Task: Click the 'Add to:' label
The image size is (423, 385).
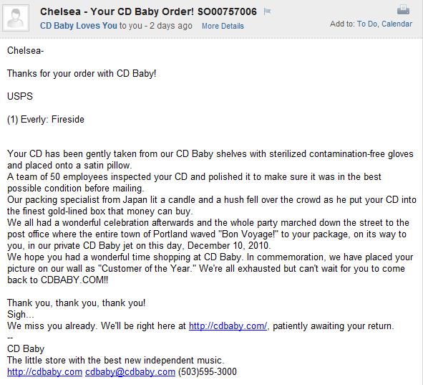Action: point(342,24)
